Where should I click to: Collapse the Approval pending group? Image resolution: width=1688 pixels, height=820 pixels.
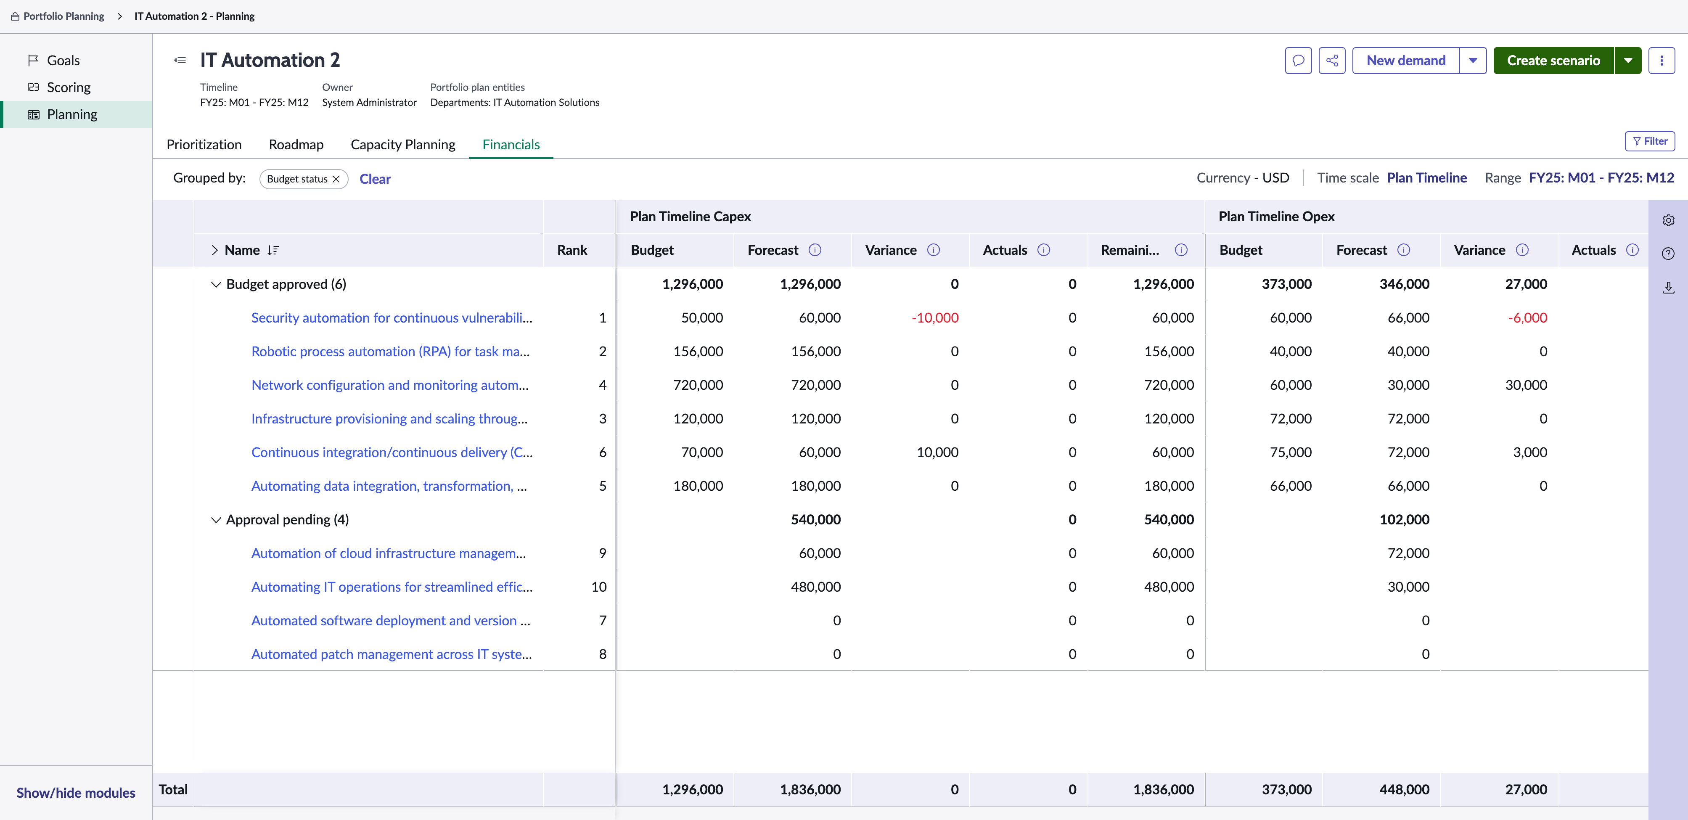click(x=216, y=520)
